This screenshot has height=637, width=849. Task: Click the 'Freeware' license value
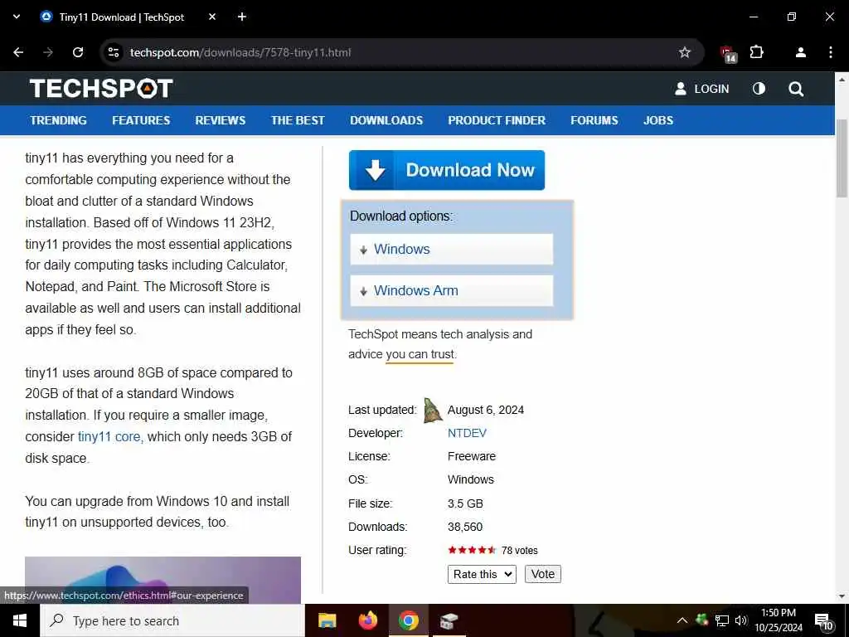coord(472,457)
